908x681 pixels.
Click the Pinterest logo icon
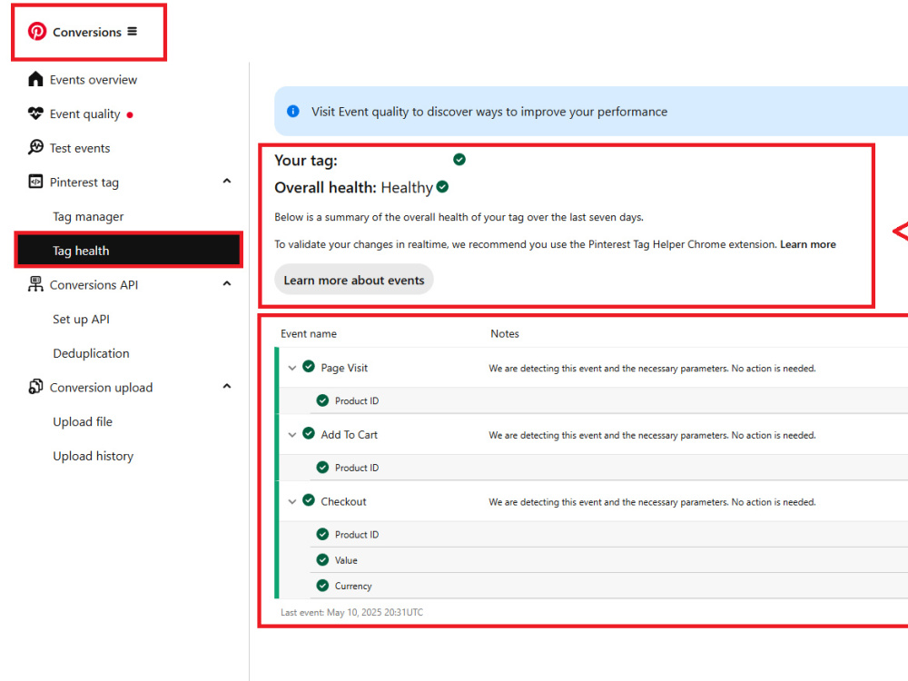pyautogui.click(x=37, y=31)
